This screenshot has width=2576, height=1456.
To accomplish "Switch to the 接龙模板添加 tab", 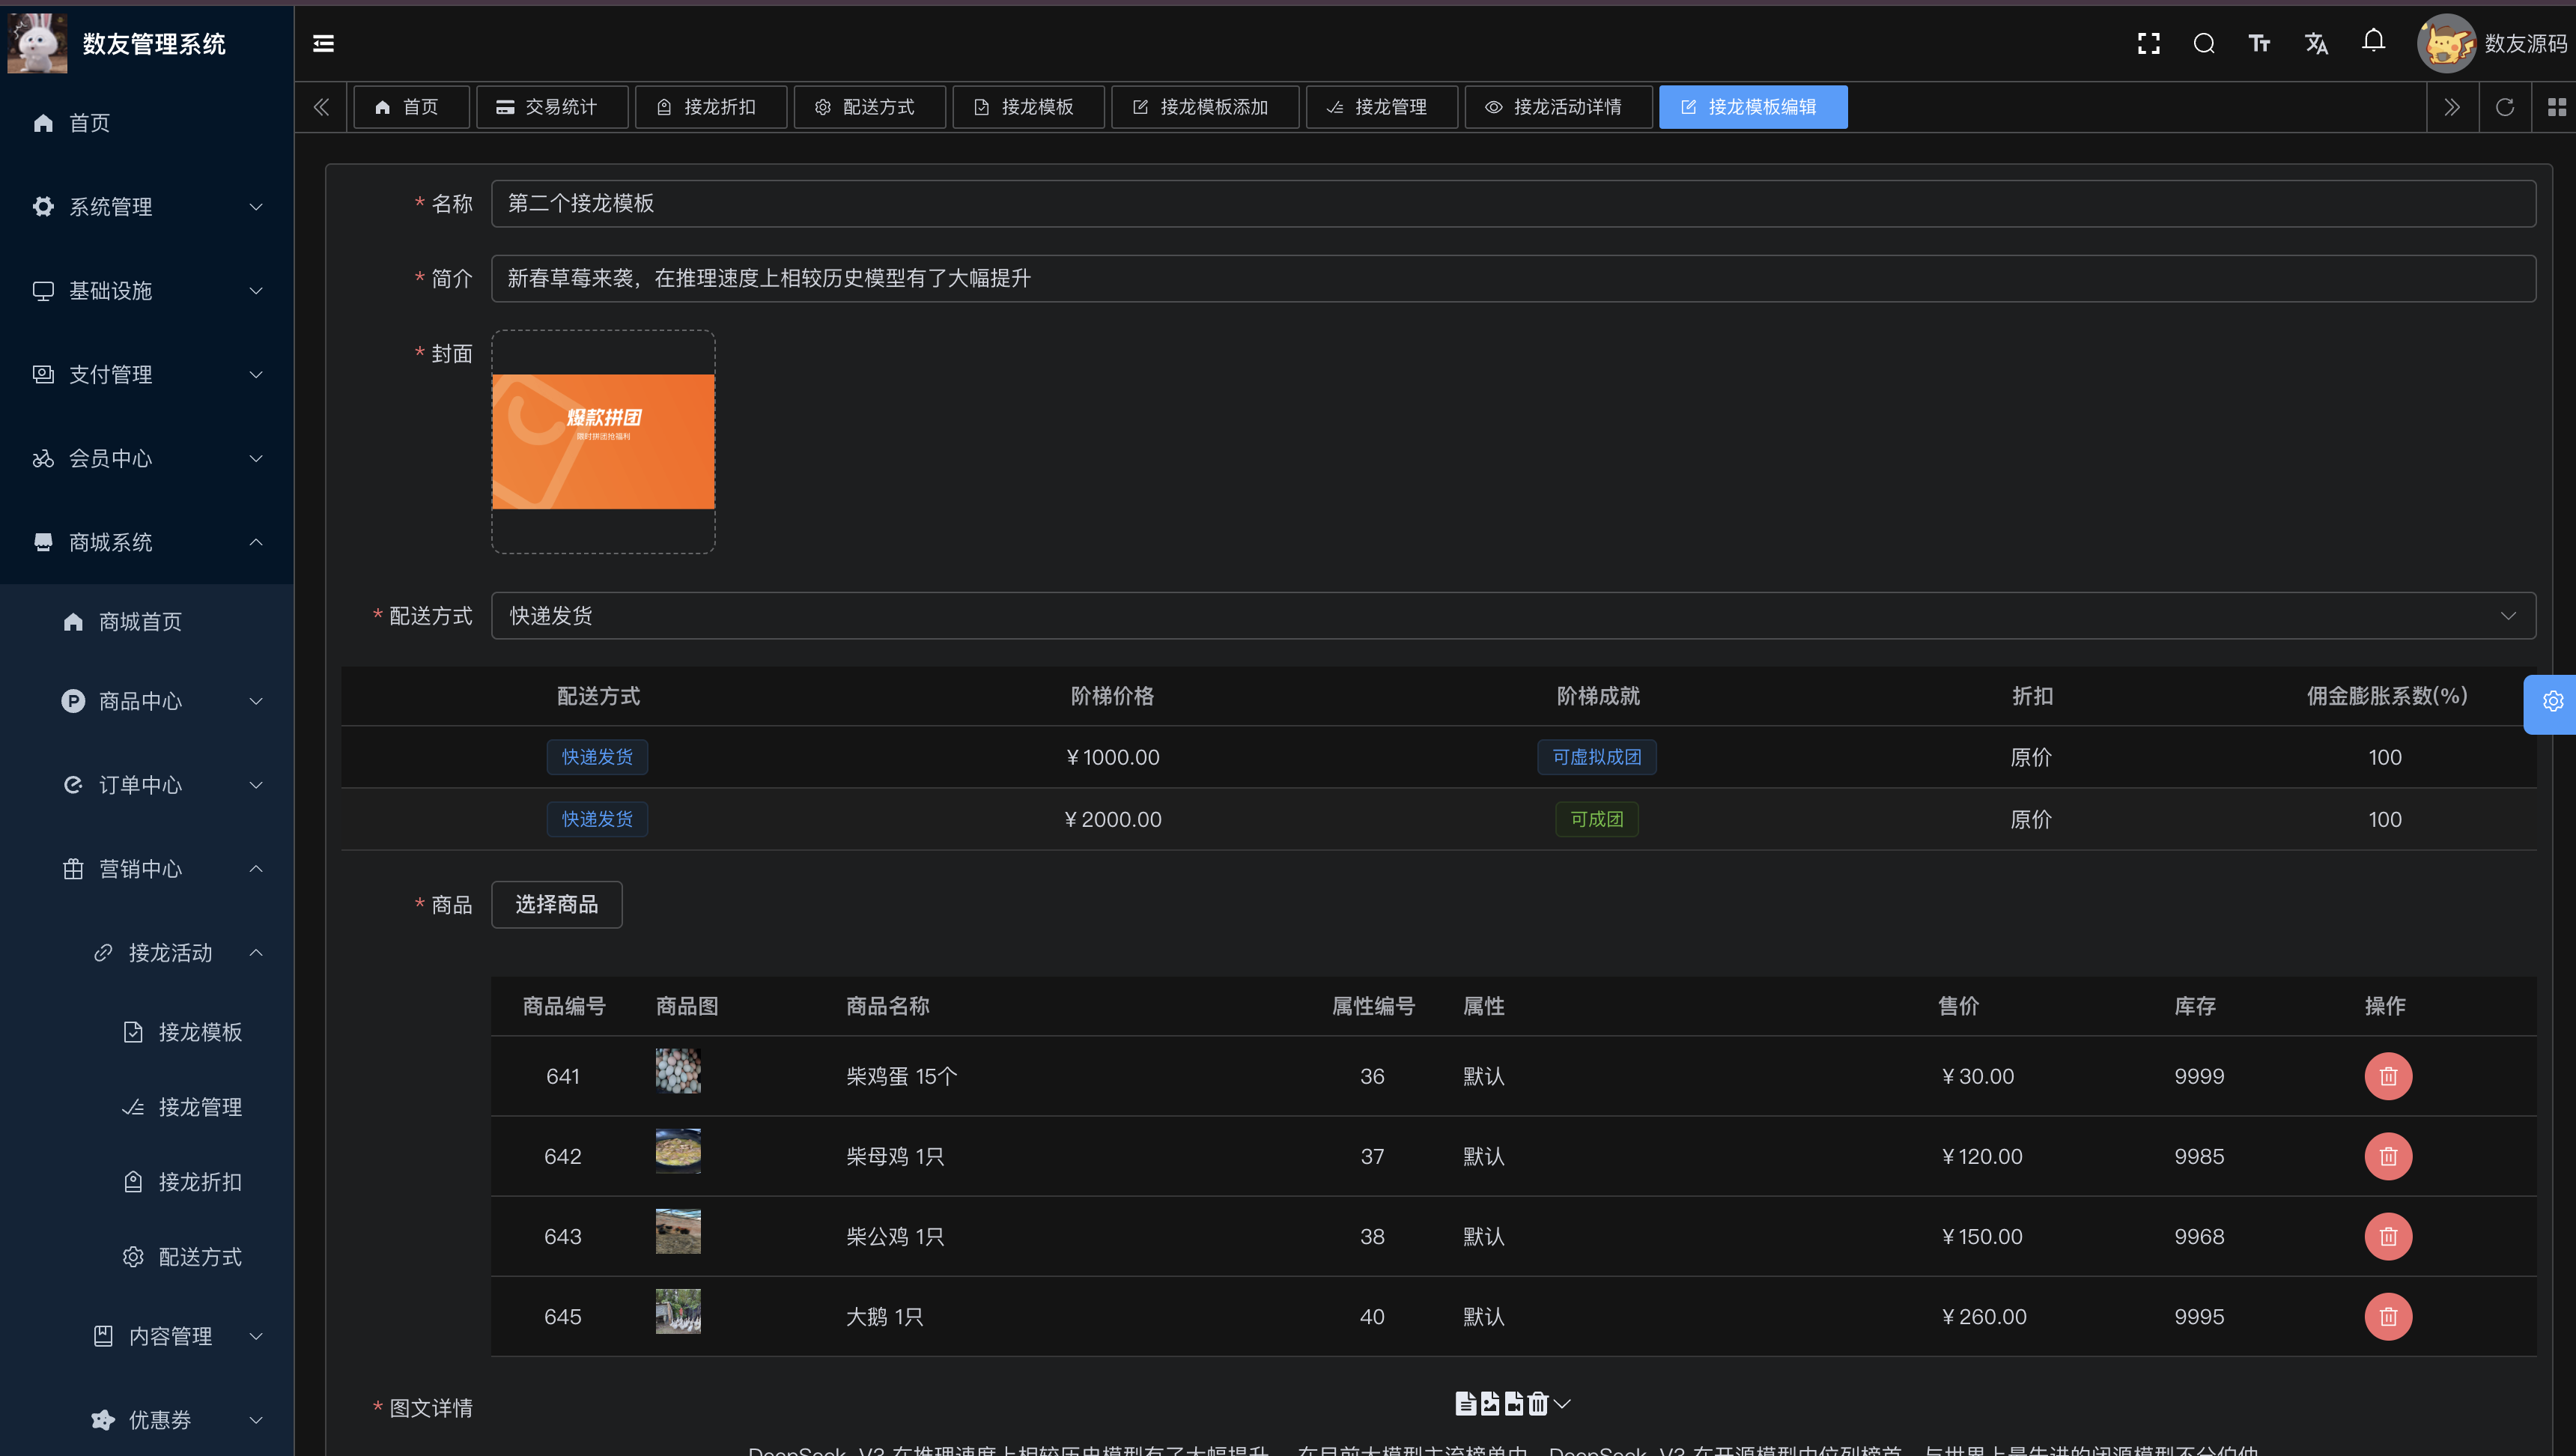I will (x=1205, y=107).
